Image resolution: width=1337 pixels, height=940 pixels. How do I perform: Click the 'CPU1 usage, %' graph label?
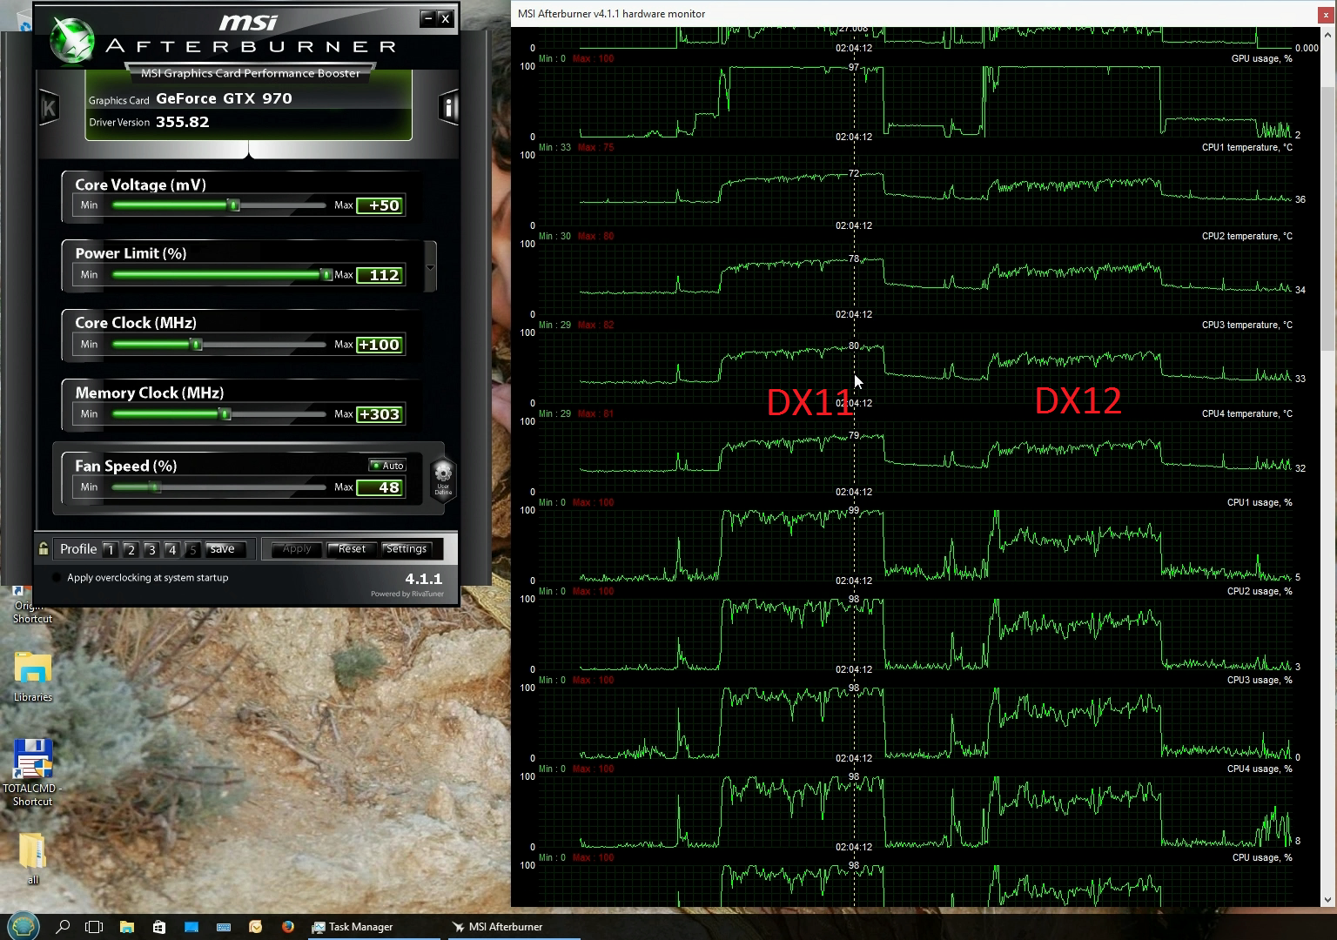(1260, 502)
